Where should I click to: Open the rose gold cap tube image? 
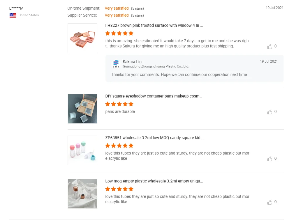(82, 194)
